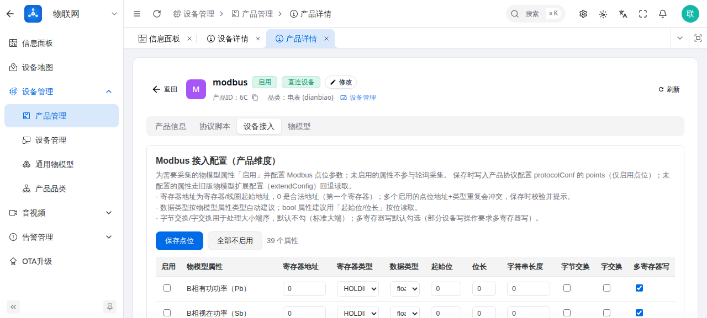Click the fullscreen icon
The height and width of the screenshot is (318, 707).
pos(643,14)
